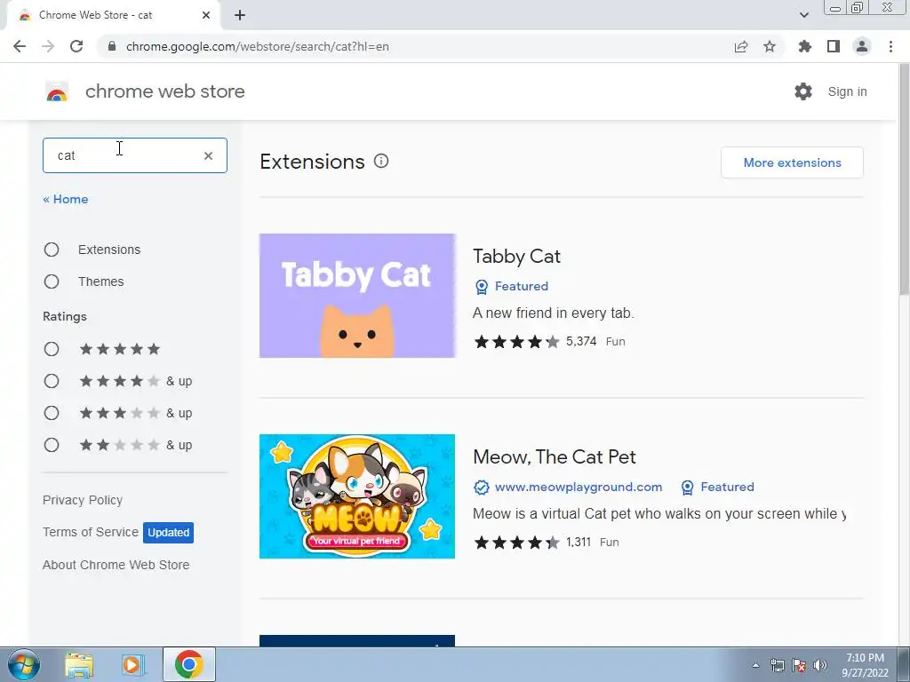Go back via the « Home link
Viewport: 910px width, 682px height.
66,199
